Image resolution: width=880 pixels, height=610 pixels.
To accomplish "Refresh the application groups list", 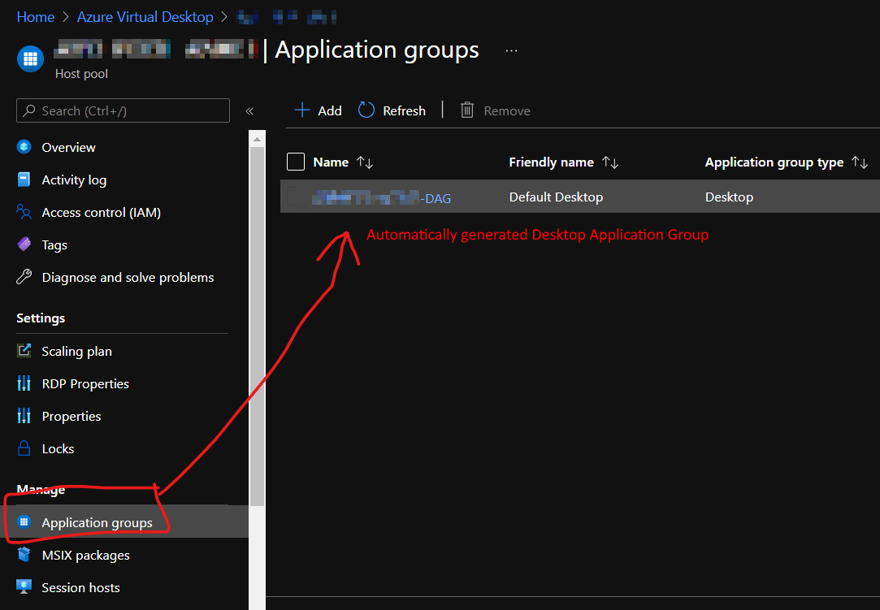I will point(392,110).
